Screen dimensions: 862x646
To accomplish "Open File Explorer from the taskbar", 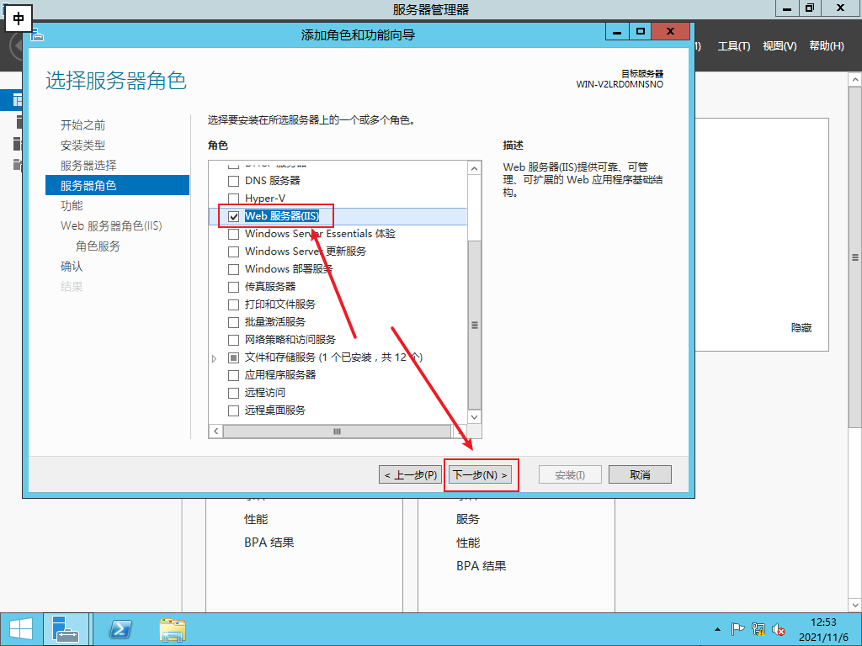I will [172, 629].
